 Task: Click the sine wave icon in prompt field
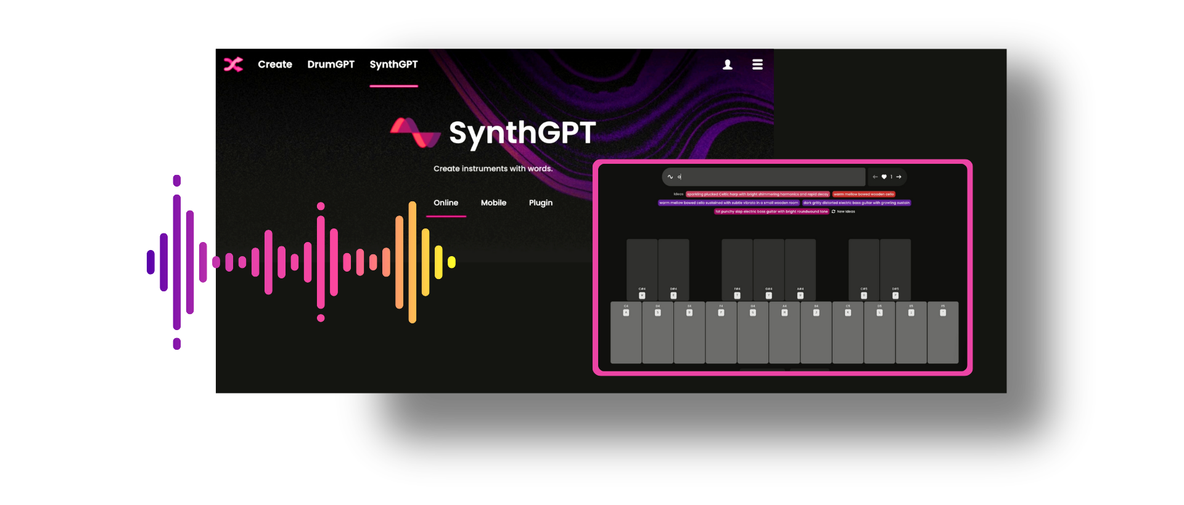coord(670,177)
